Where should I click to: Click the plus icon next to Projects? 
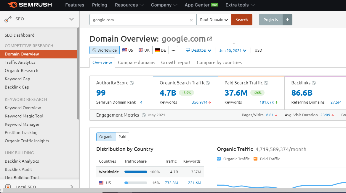coord(287,19)
